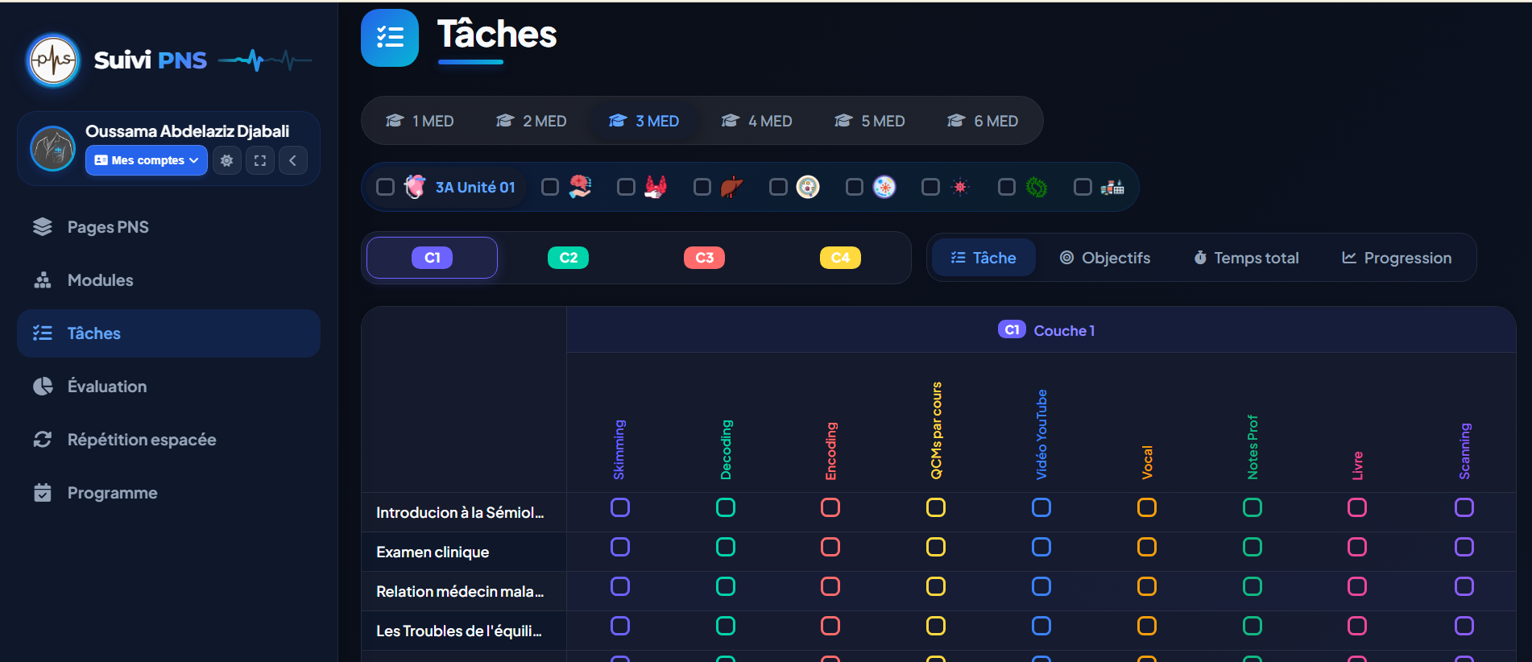This screenshot has width=1532, height=662.
Task: Collapse the sidebar with the left chevron
Action: [293, 160]
